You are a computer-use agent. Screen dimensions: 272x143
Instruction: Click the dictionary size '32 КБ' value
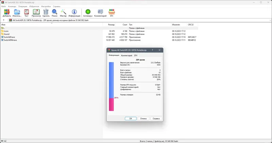158,95
